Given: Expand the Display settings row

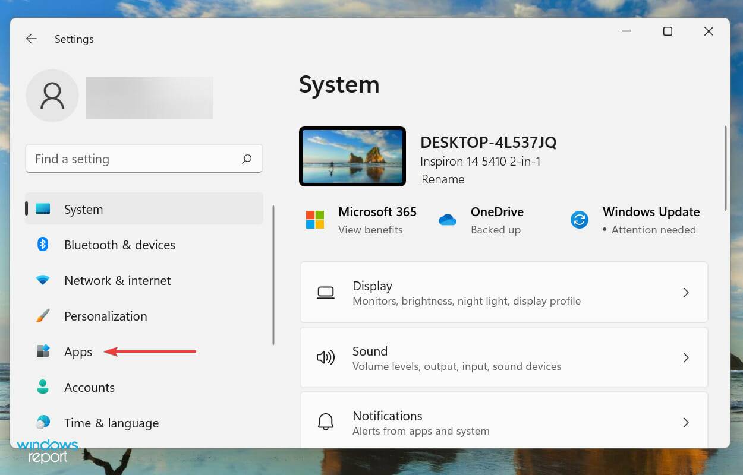Looking at the screenshot, I should (x=686, y=292).
